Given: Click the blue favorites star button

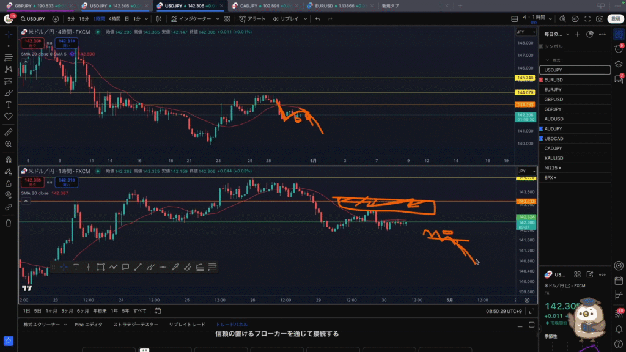Looking at the screenshot, I should [x=9, y=341].
